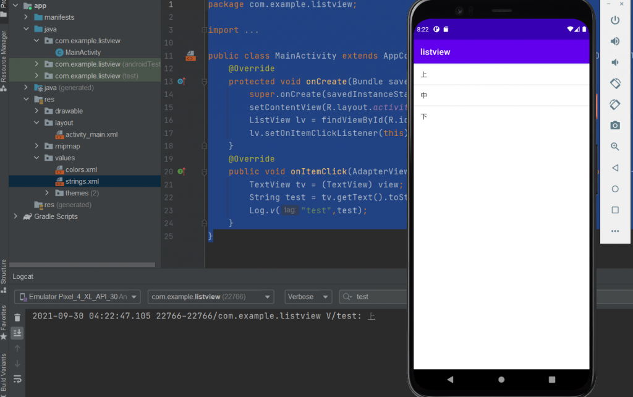Select MainActivity class in tree
Image resolution: width=633 pixels, height=397 pixels.
83,53
